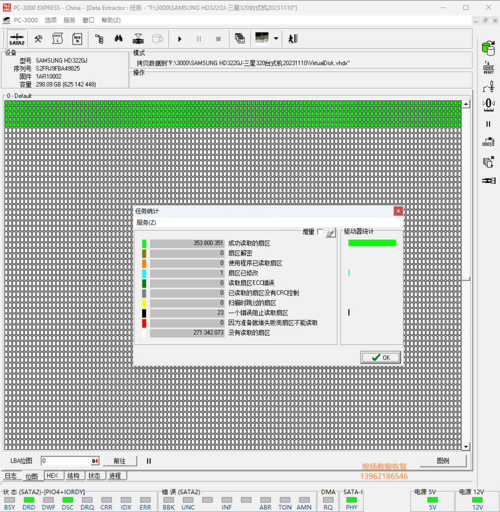The width and height of the screenshot is (500, 512).
Task: Click the binary info scroll icon
Action: [x=57, y=39]
